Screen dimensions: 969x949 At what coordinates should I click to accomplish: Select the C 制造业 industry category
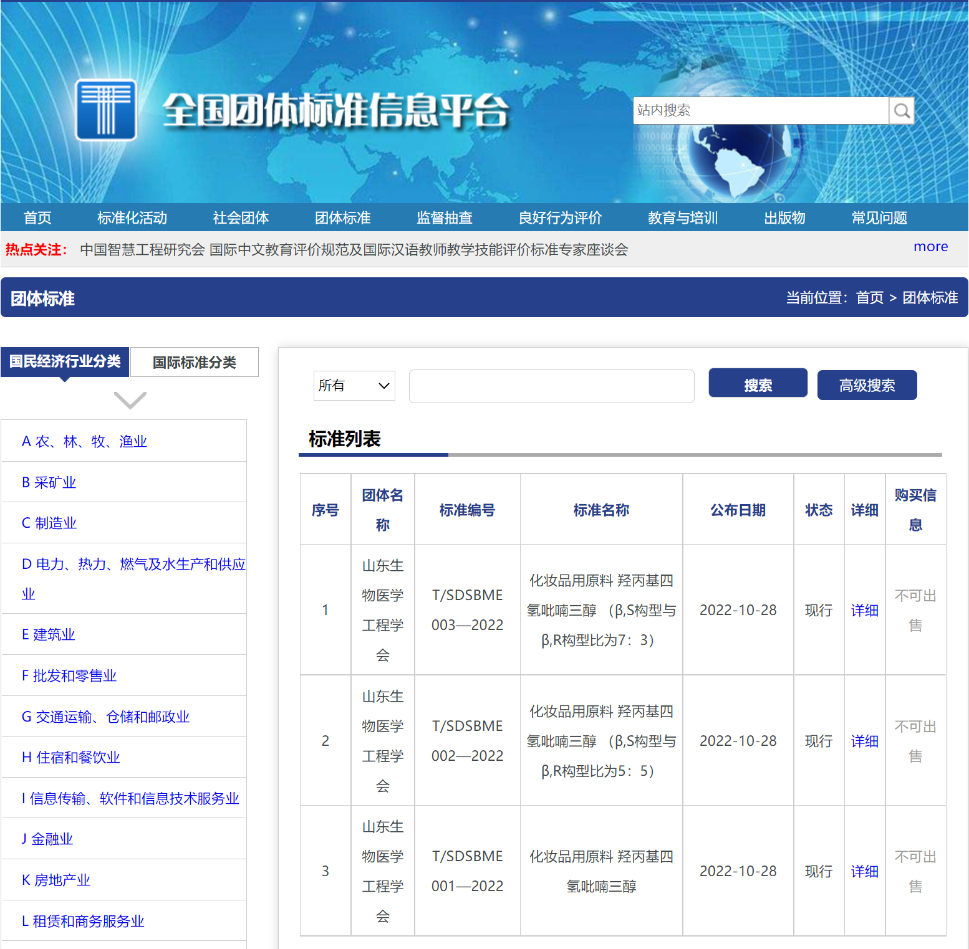(x=49, y=523)
